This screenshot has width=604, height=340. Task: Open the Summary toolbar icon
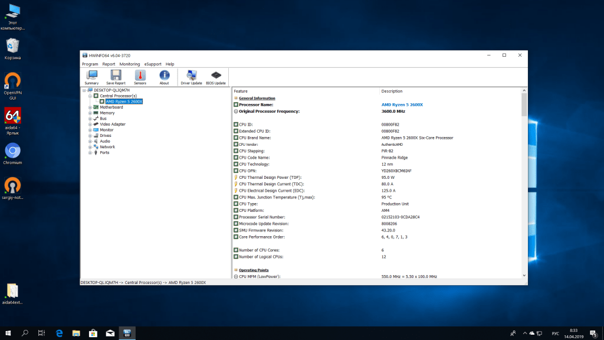pyautogui.click(x=91, y=77)
